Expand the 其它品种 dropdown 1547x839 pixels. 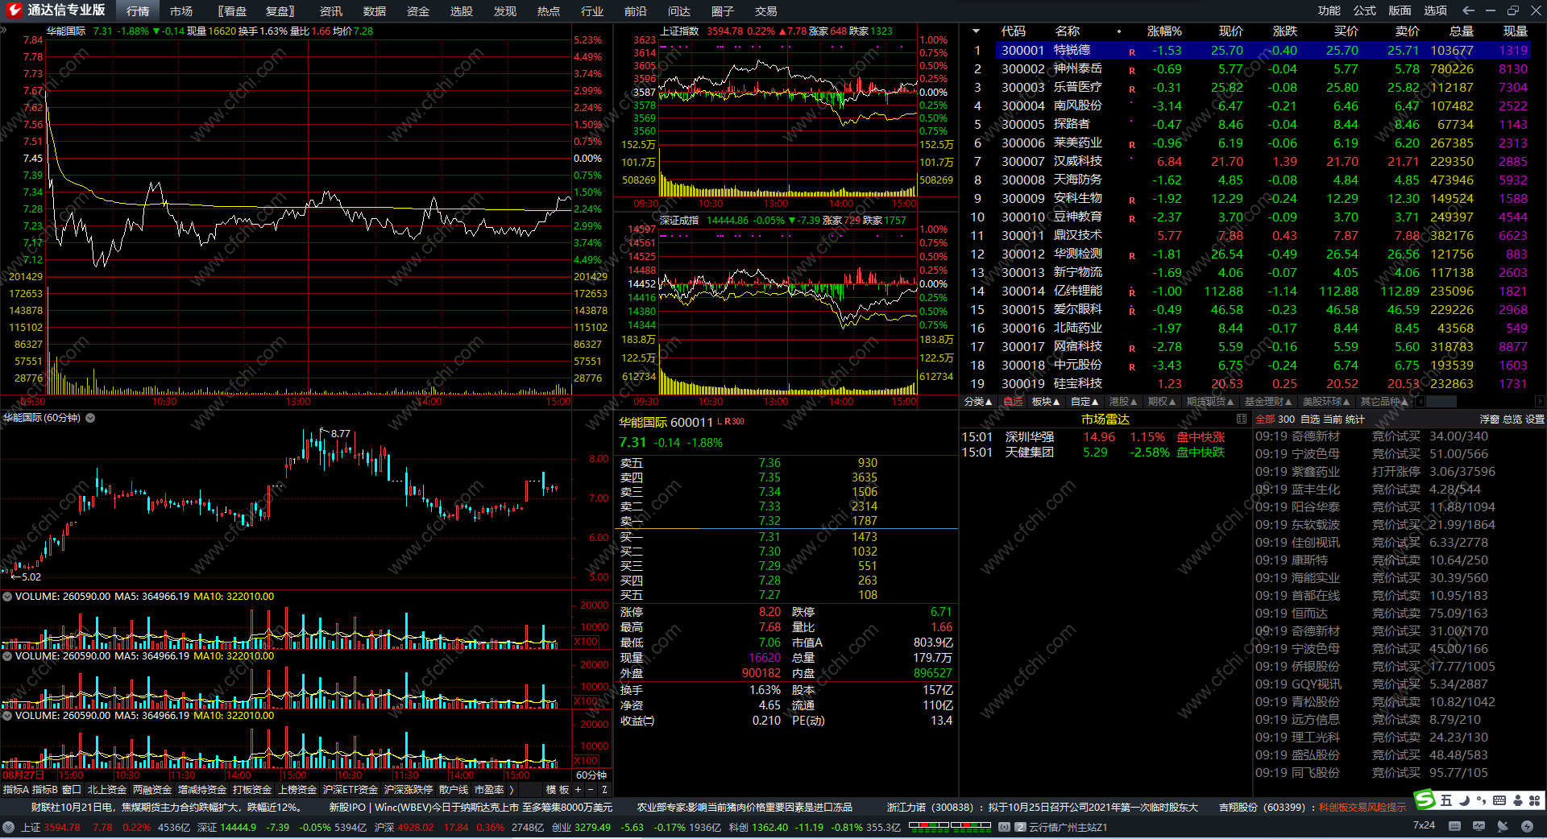click(x=1384, y=402)
